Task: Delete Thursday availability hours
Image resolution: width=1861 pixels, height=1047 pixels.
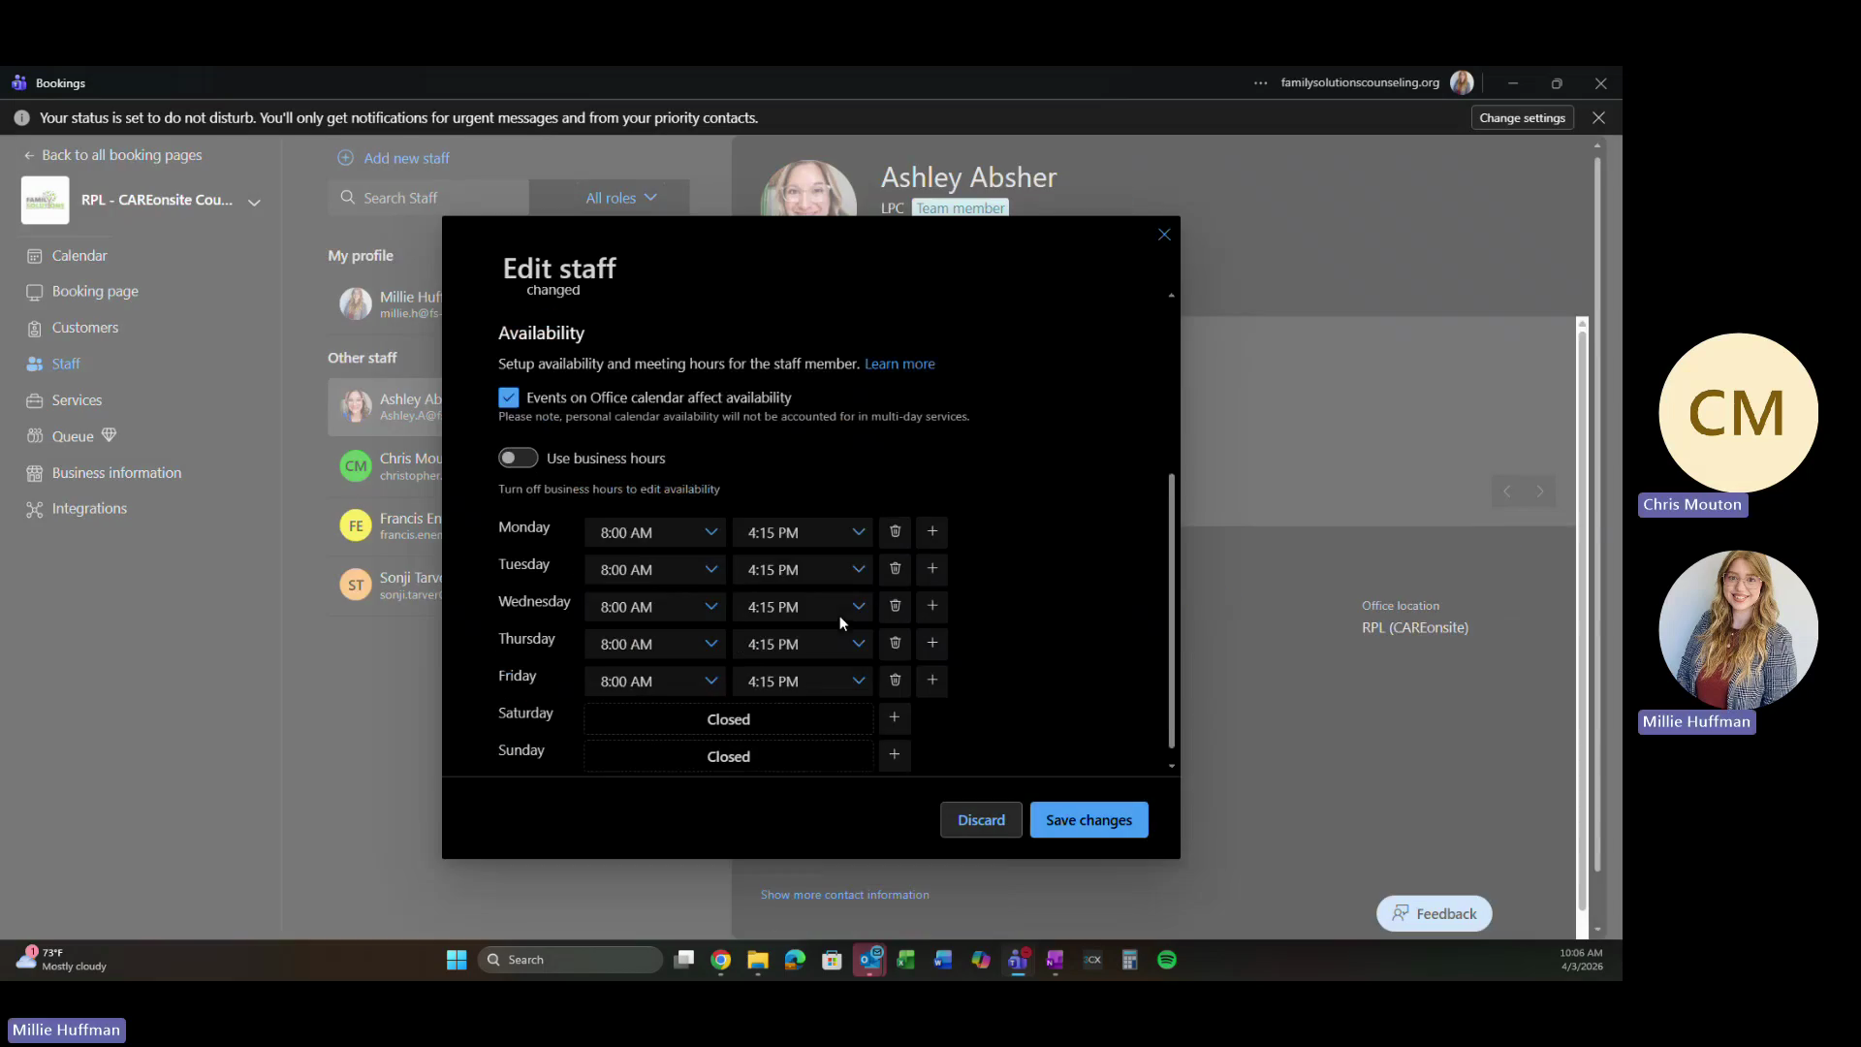Action: coord(895,643)
